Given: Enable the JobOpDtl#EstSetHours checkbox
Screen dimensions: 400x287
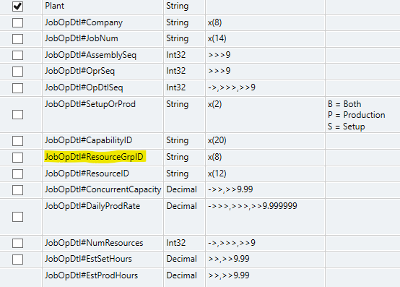Looking at the screenshot, I should coord(17,260).
